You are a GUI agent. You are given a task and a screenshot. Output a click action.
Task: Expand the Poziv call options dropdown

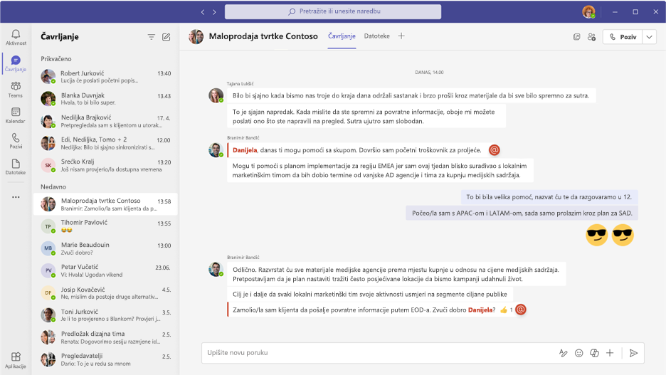click(650, 37)
